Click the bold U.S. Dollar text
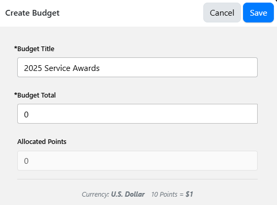 point(128,194)
